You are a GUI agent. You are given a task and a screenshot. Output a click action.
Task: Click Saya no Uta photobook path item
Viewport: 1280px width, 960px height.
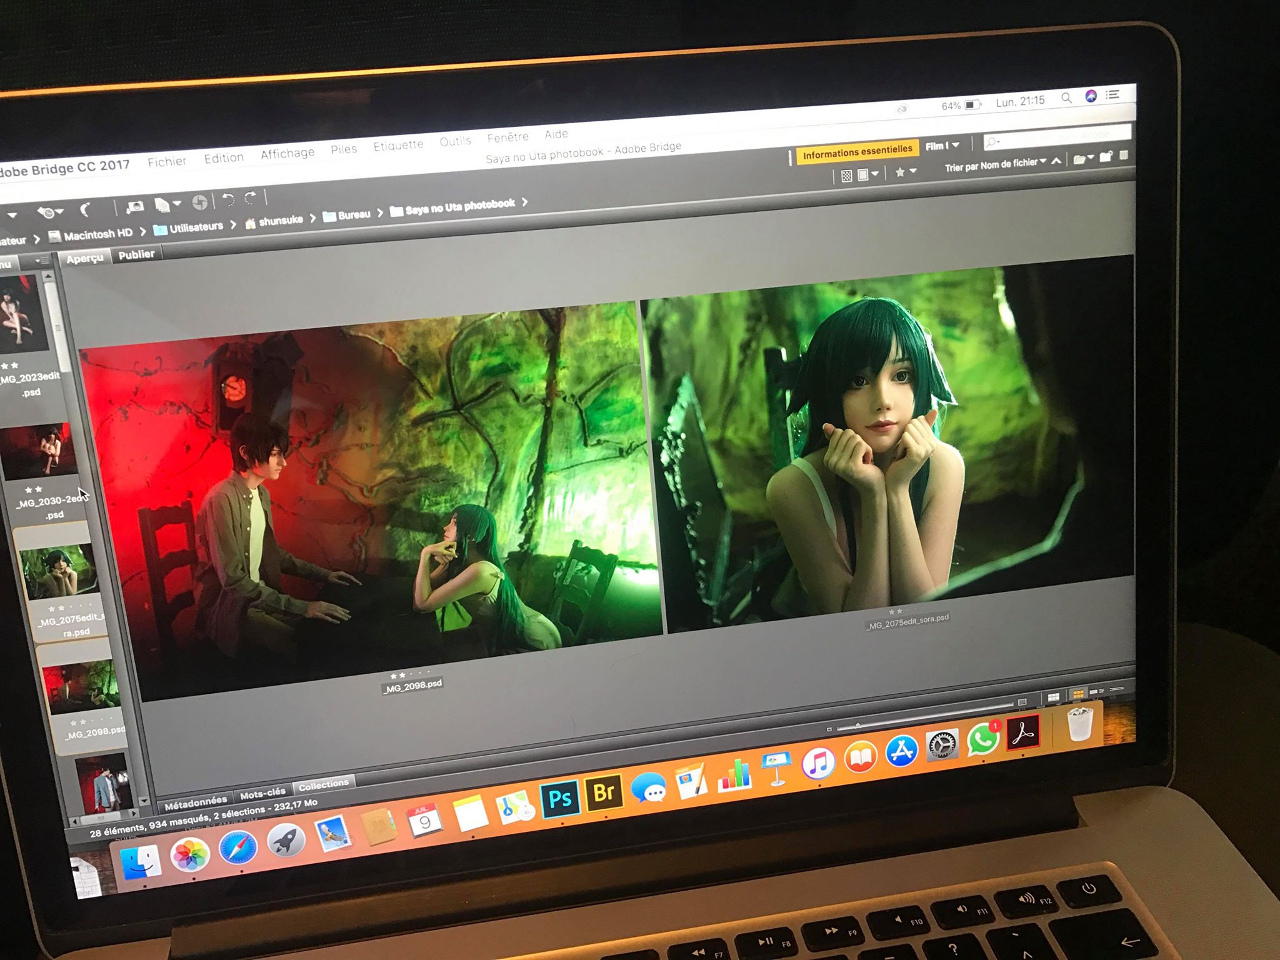[452, 207]
